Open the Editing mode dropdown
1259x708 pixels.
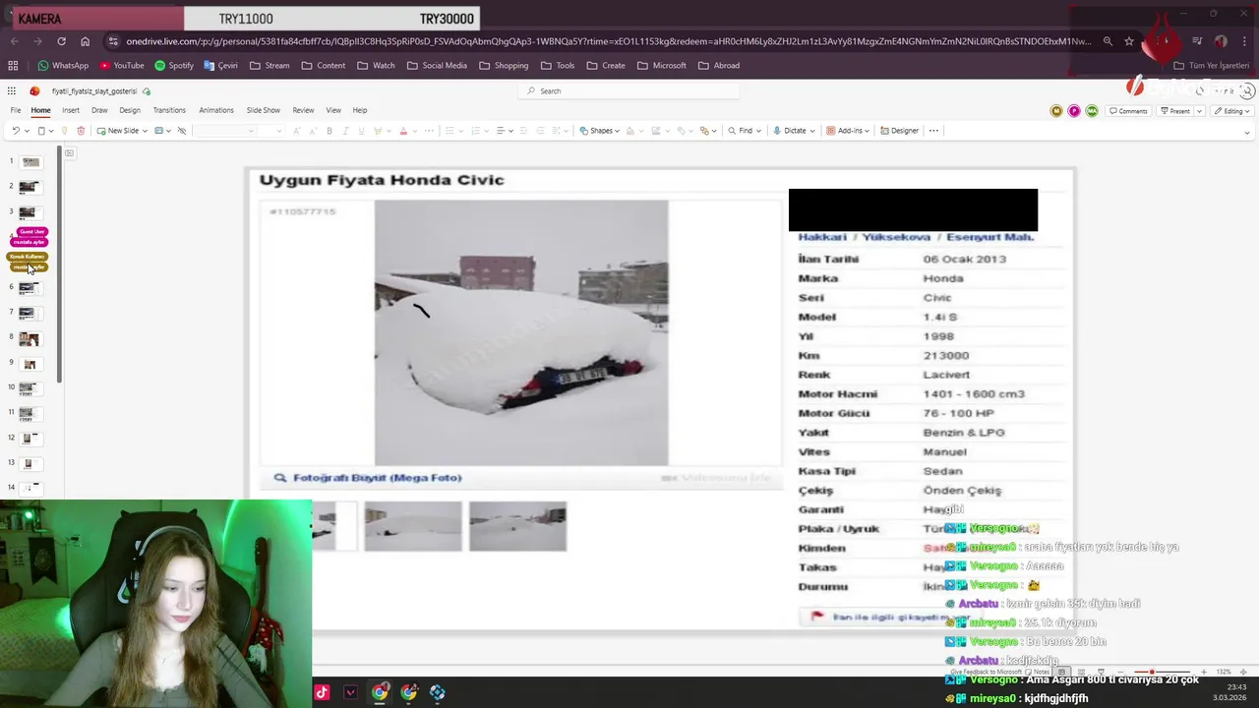pyautogui.click(x=1230, y=111)
